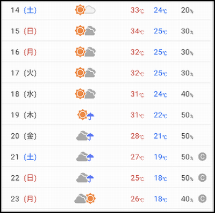Click the gray C badge on row 23
This screenshot has height=213, width=215.
pos(203,199)
